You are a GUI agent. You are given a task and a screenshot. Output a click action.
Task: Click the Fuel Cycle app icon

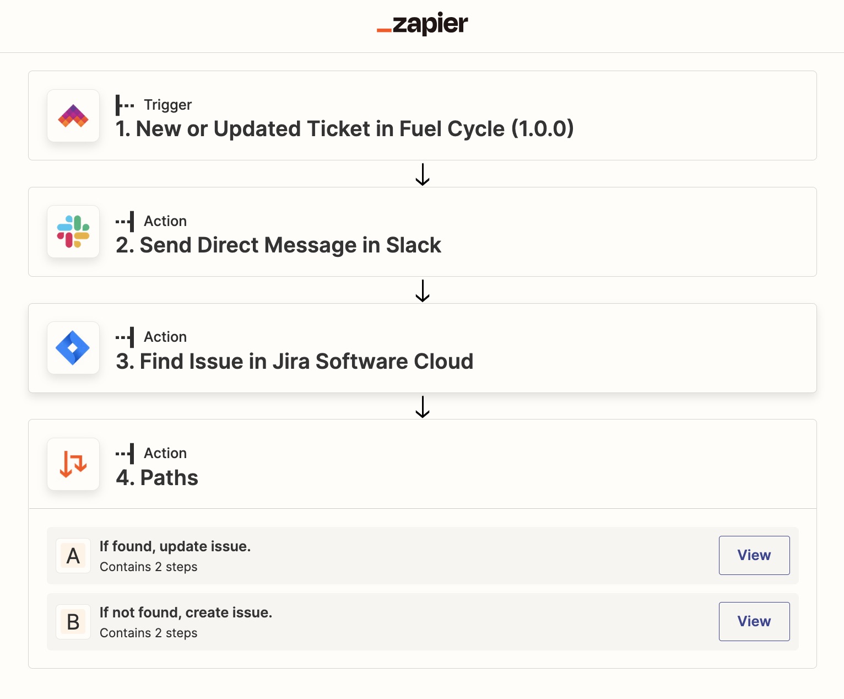pyautogui.click(x=73, y=116)
